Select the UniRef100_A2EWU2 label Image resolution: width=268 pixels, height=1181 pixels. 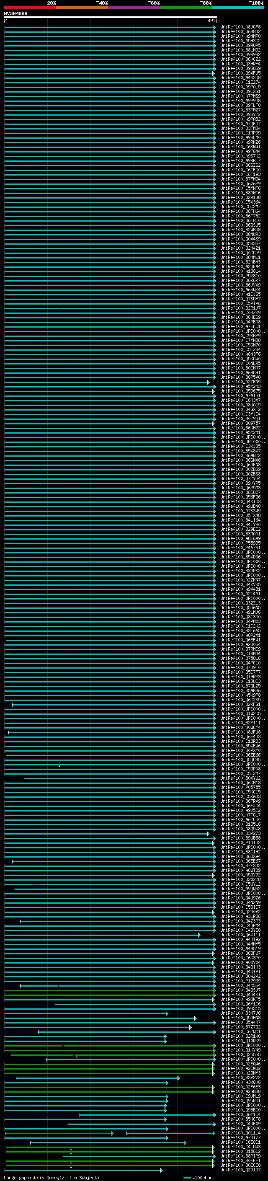click(x=240, y=1069)
